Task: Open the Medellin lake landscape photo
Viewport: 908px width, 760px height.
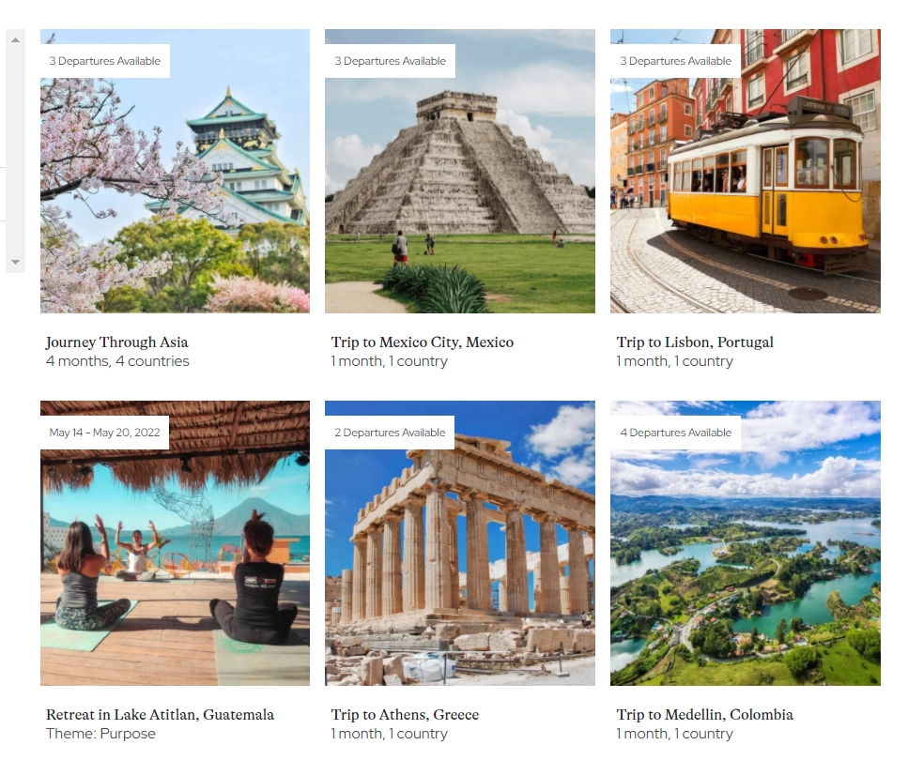Action: point(746,543)
